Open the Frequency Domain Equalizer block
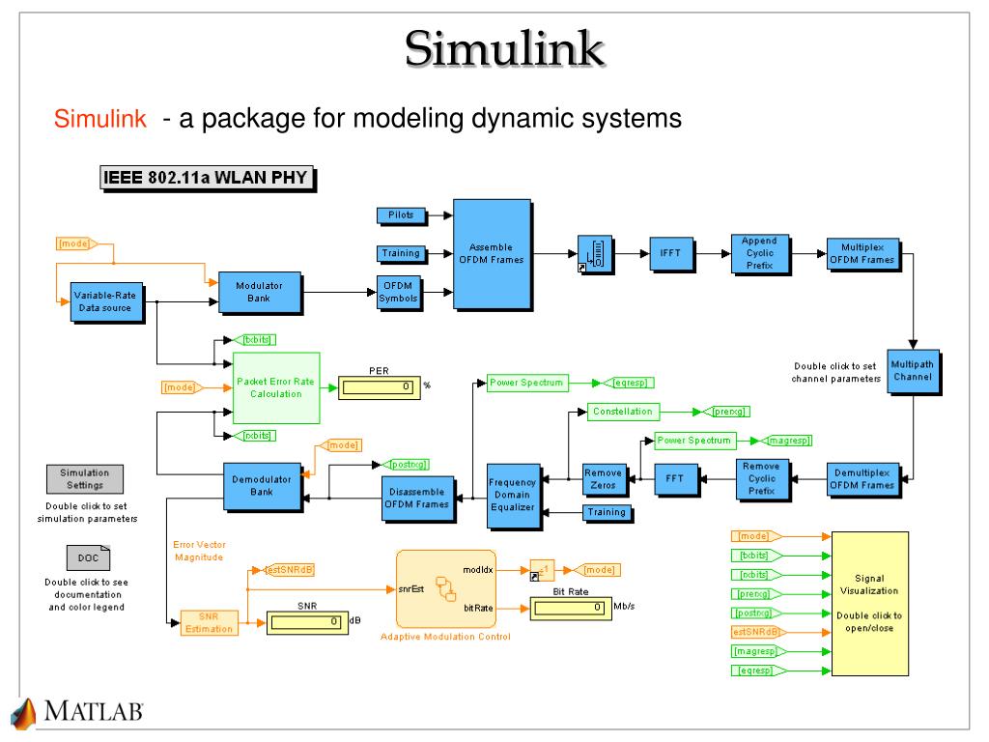Viewport: 989px width, 742px height. [x=514, y=496]
